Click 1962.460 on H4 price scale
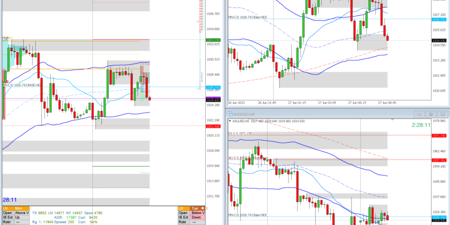The image size is (450, 225). [439, 151]
